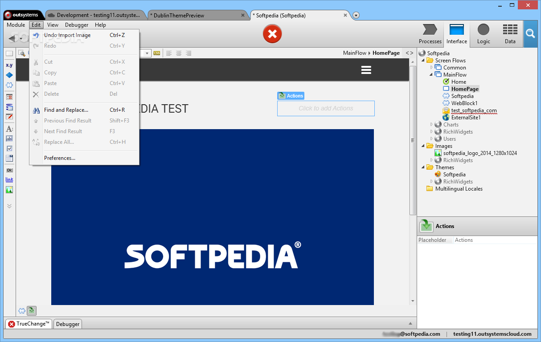Collapse the Screen Flows folder
Viewport: 541px width, 342px height.
[423, 61]
